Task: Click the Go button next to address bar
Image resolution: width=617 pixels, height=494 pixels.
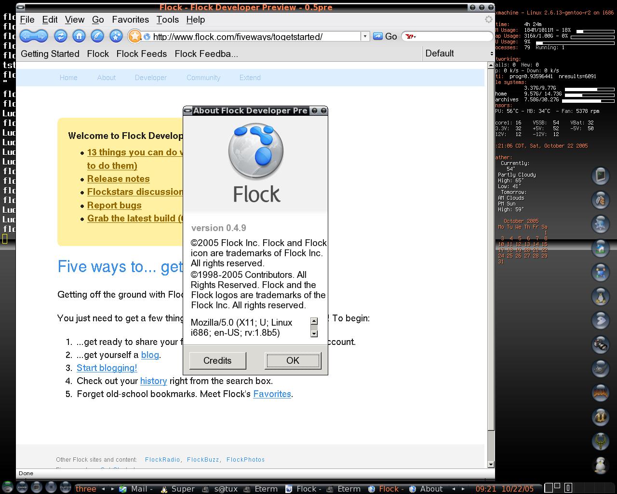Action: click(x=385, y=36)
